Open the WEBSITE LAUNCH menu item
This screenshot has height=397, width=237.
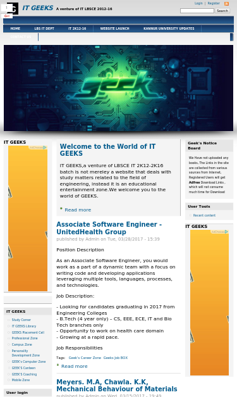click(115, 28)
